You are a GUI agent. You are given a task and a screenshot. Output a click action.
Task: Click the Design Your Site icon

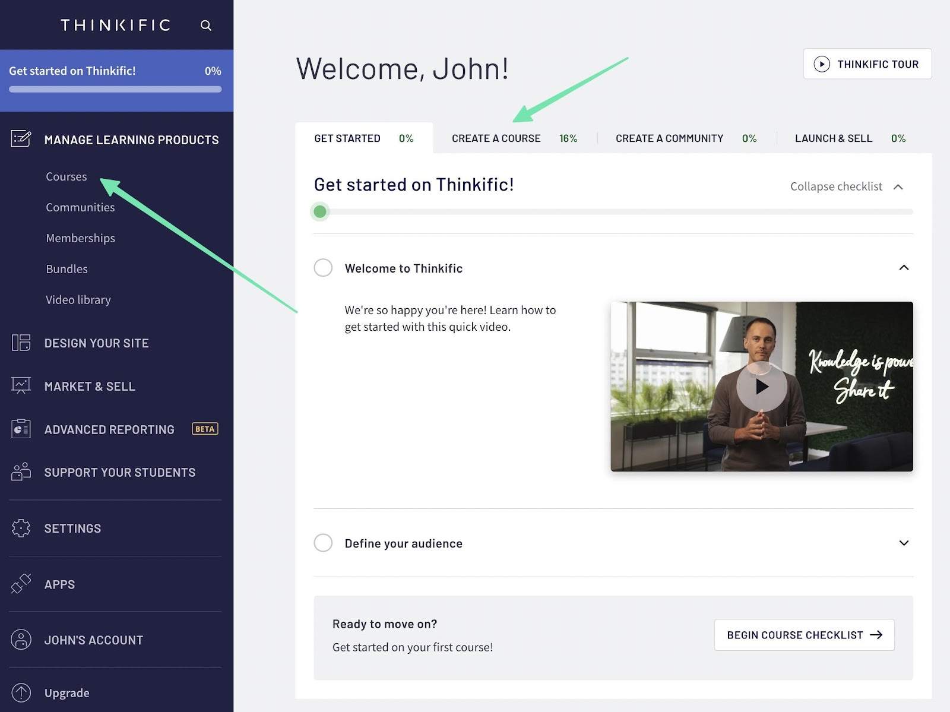click(x=21, y=343)
